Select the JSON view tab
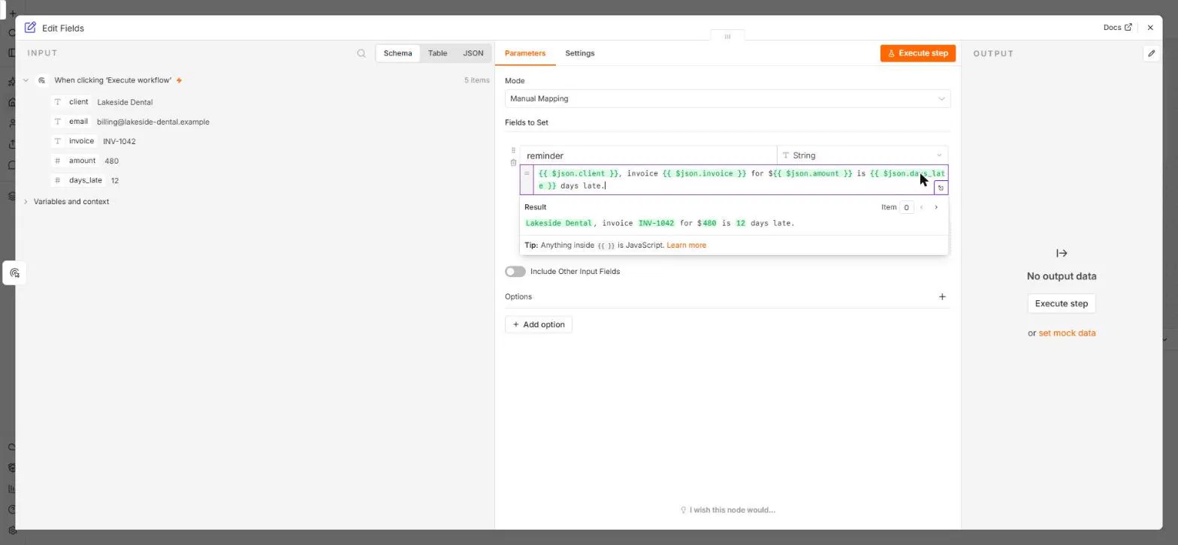This screenshot has width=1178, height=545. click(473, 53)
